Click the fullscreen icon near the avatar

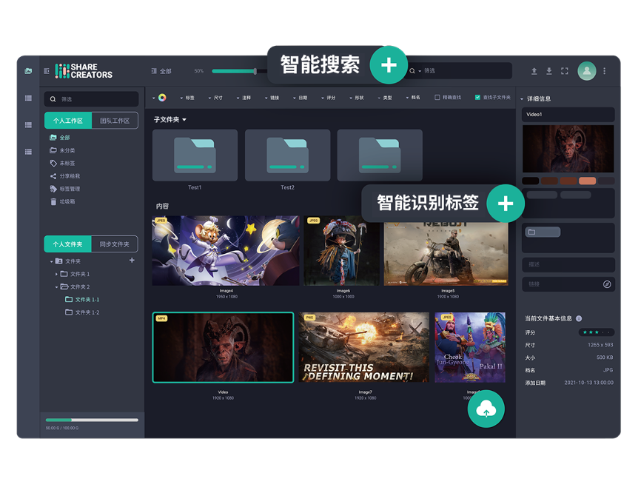(x=564, y=71)
